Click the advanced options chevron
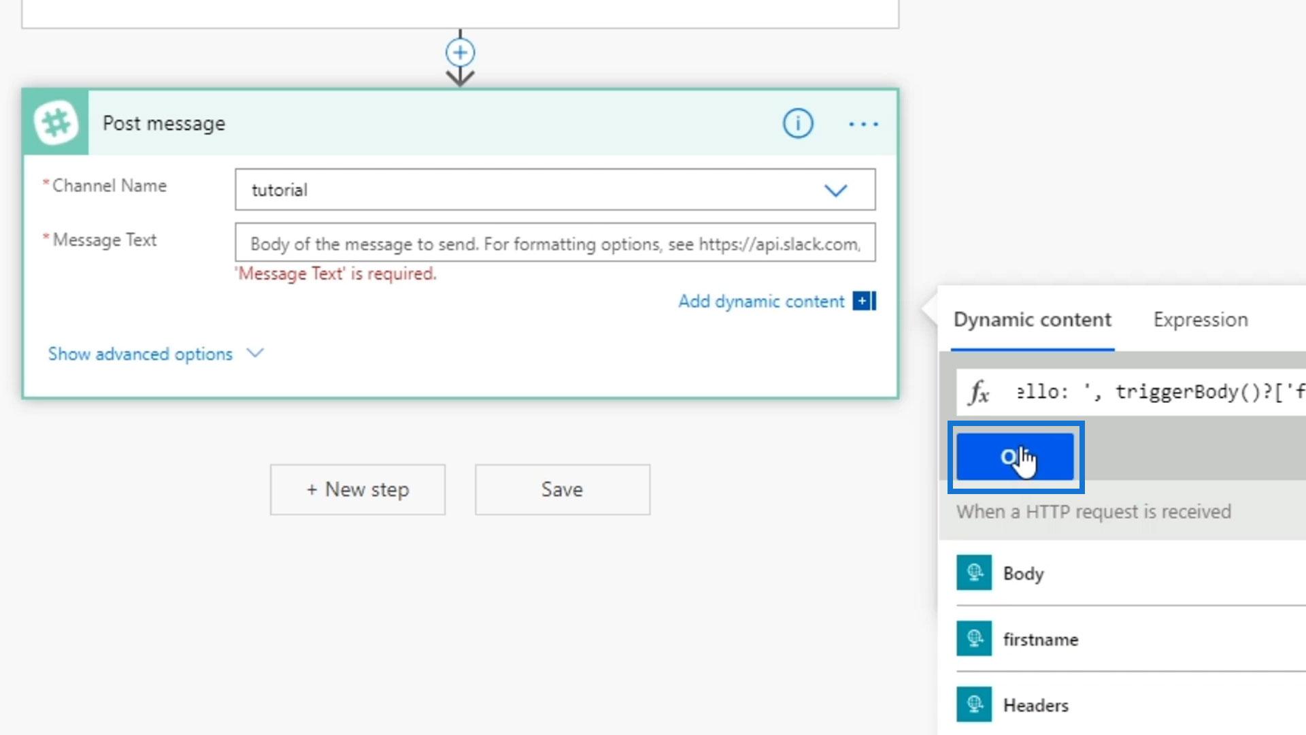The width and height of the screenshot is (1306, 735). (255, 353)
